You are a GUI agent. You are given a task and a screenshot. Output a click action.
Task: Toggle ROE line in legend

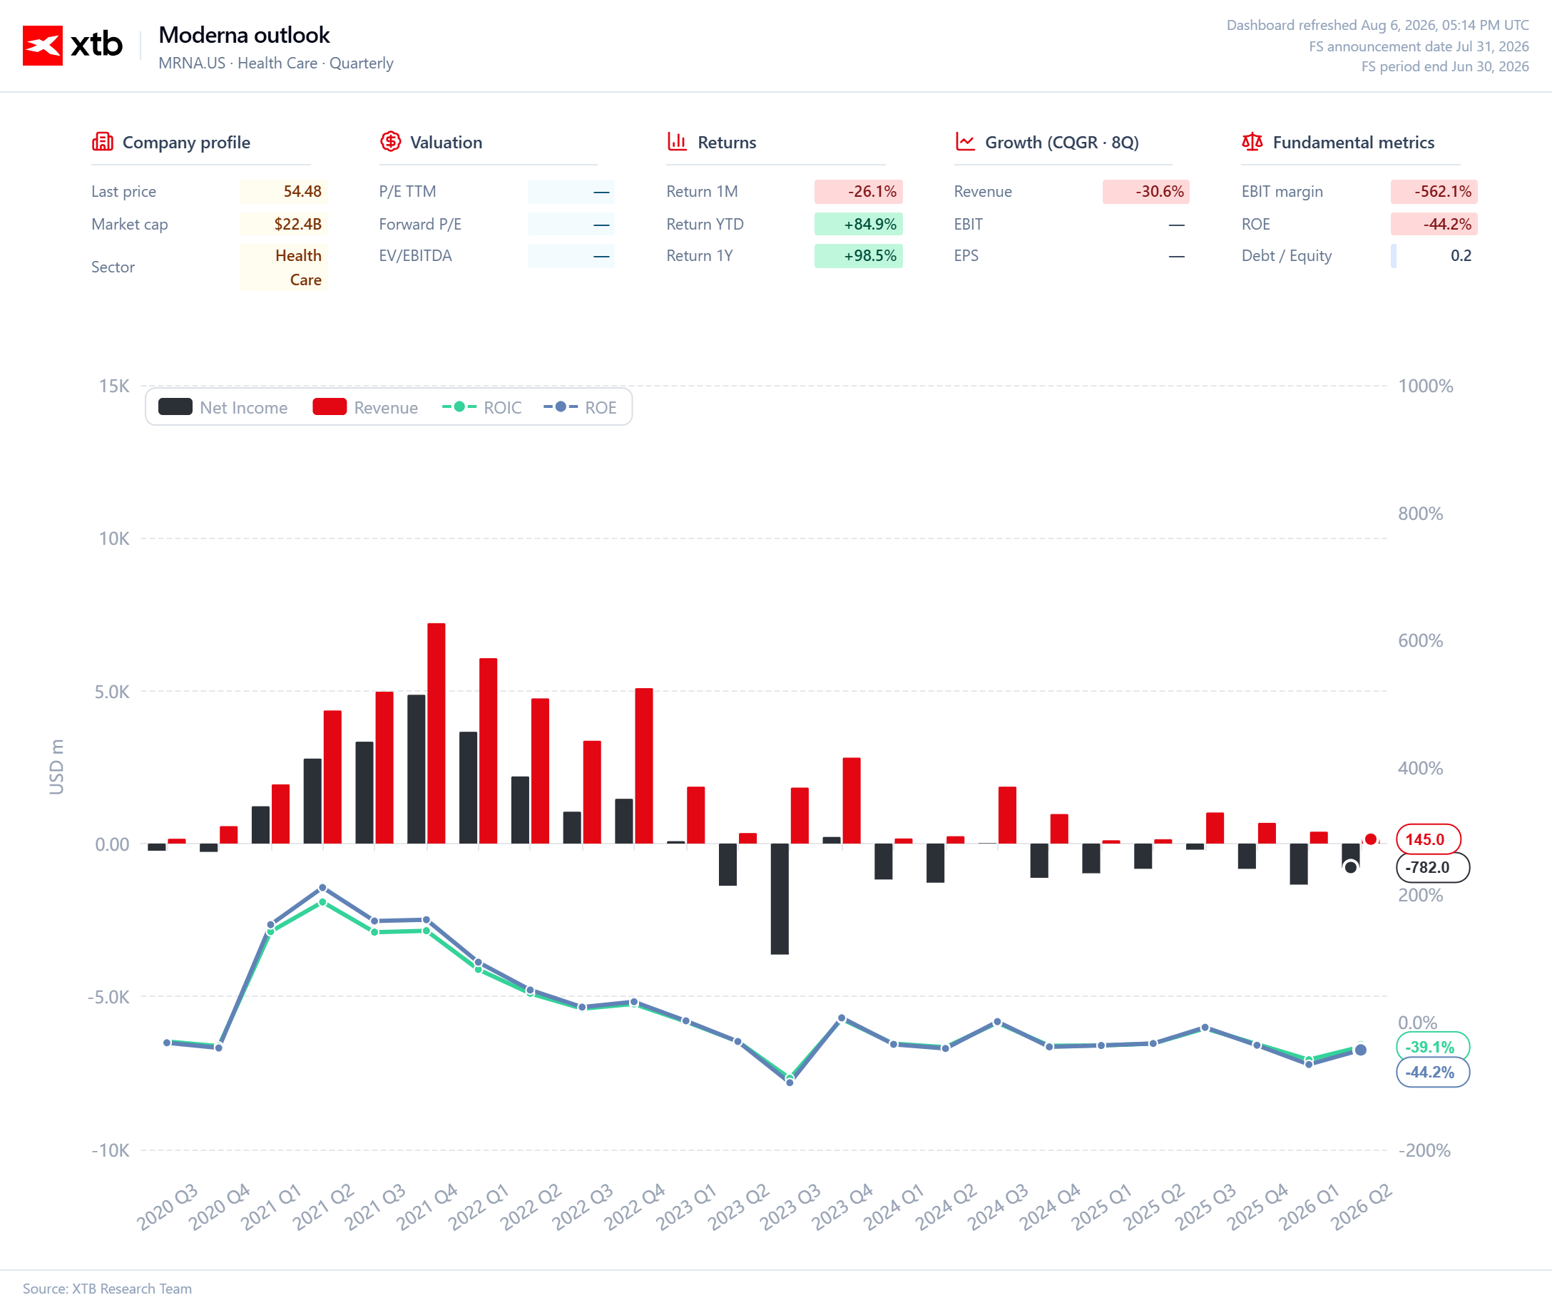click(580, 408)
